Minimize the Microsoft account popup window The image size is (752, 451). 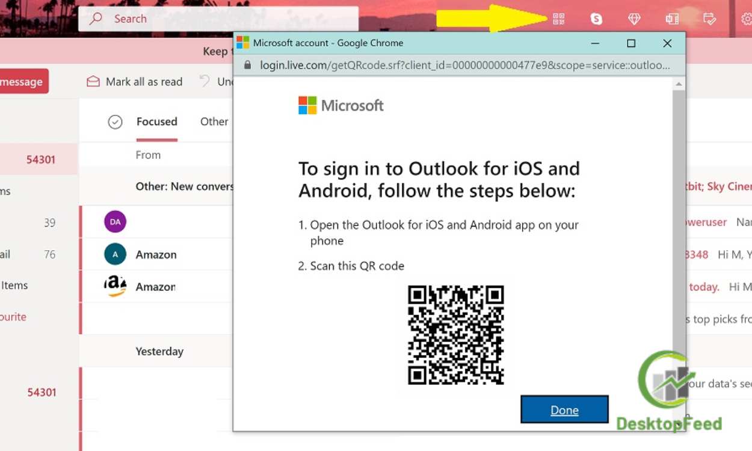coord(595,43)
